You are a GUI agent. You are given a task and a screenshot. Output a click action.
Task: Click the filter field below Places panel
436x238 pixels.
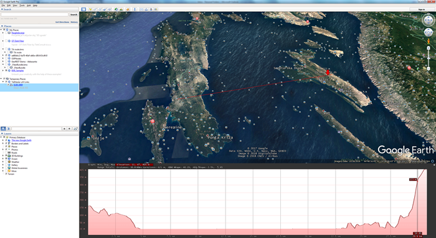pos(37,129)
